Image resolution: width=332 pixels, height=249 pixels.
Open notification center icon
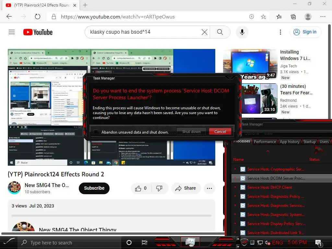319,243
